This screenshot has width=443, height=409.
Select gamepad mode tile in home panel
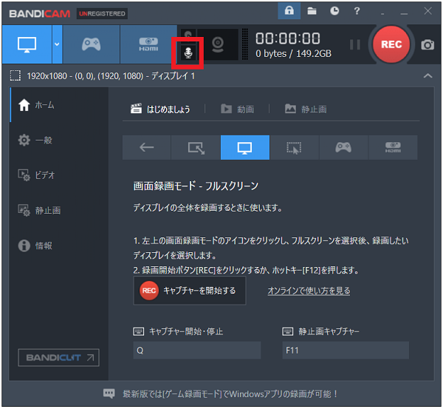[343, 147]
